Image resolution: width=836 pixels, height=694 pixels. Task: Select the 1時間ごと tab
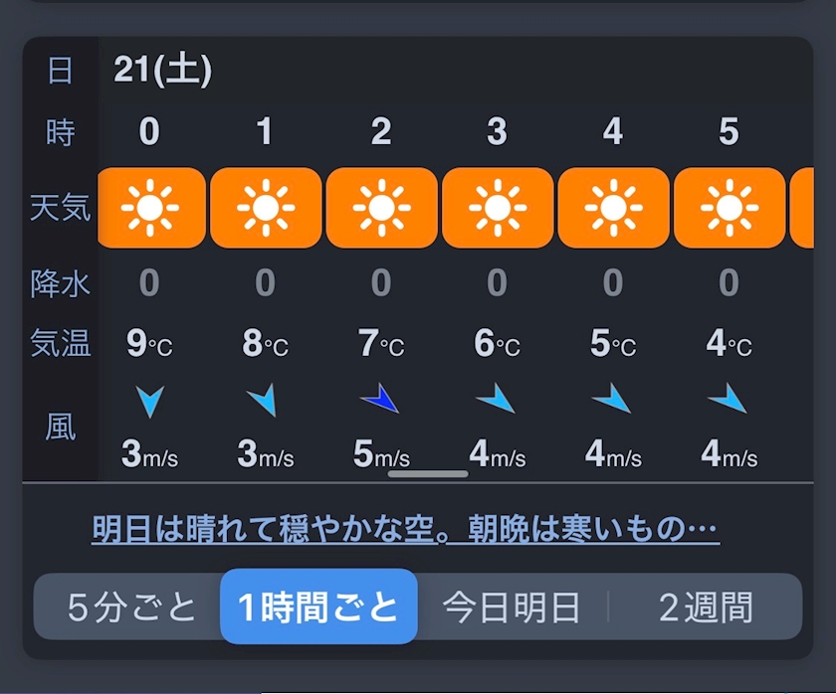(318, 607)
